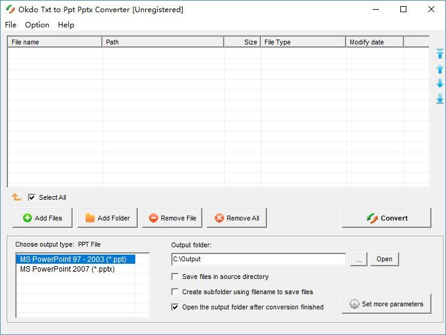Move selected file up one position
446x335 pixels.
tap(440, 69)
